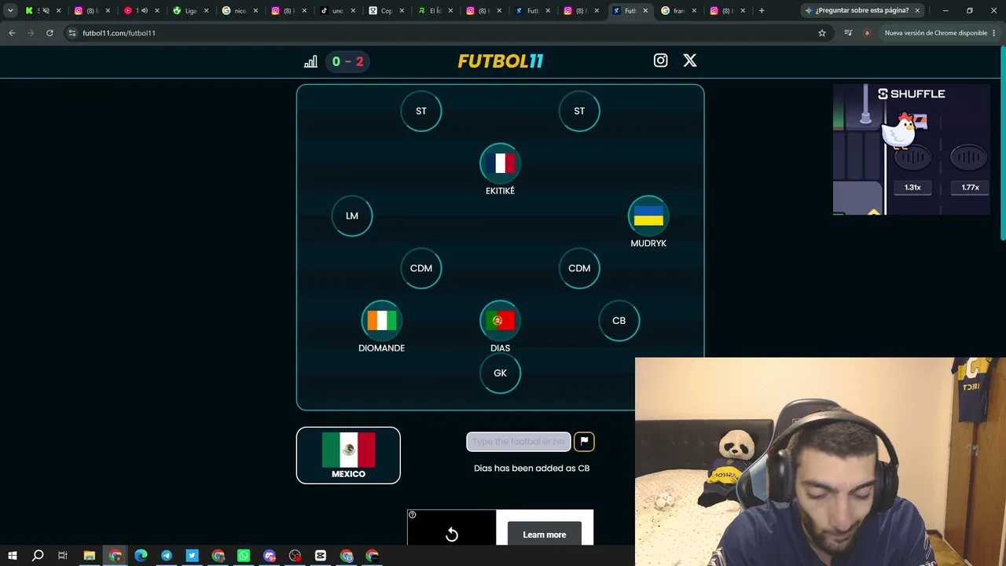This screenshot has height=566, width=1006.
Task: Select the LM position slot
Action: (352, 216)
